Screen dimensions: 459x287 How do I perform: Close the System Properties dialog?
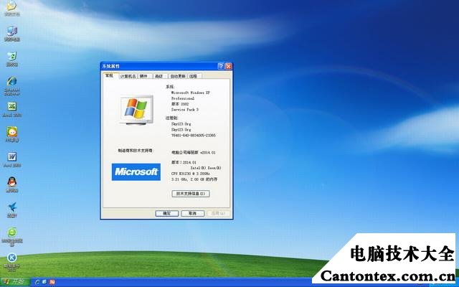tap(229, 66)
